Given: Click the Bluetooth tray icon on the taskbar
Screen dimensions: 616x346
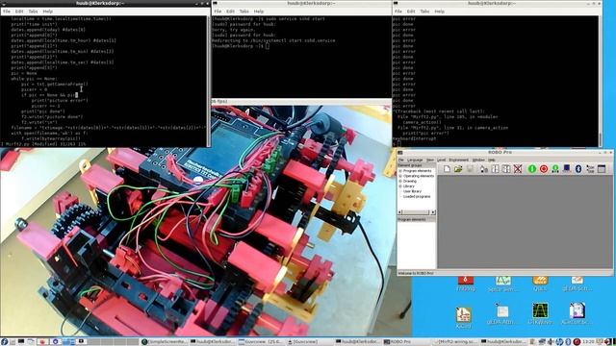Looking at the screenshot, I should (x=568, y=342).
